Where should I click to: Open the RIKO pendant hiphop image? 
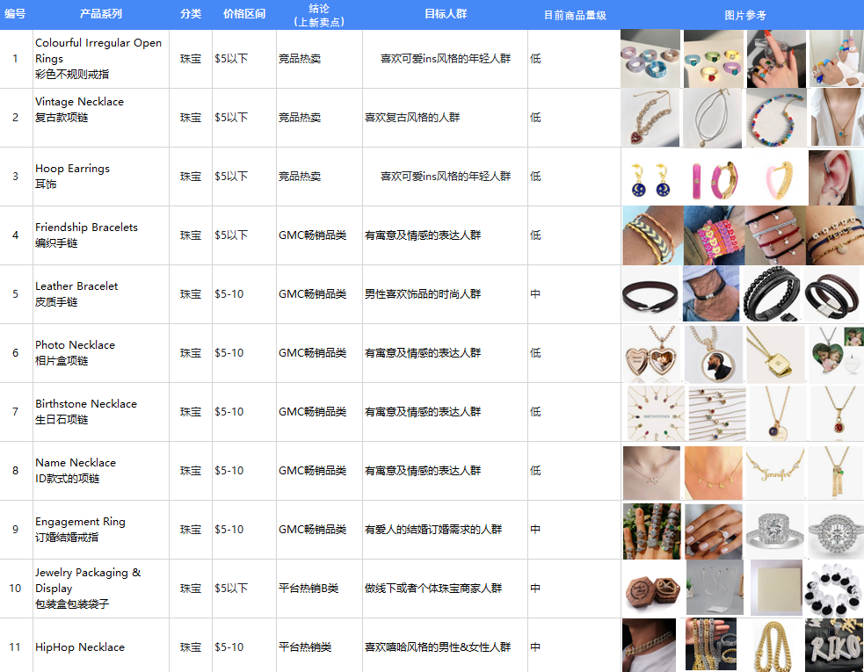pyautogui.click(x=834, y=646)
